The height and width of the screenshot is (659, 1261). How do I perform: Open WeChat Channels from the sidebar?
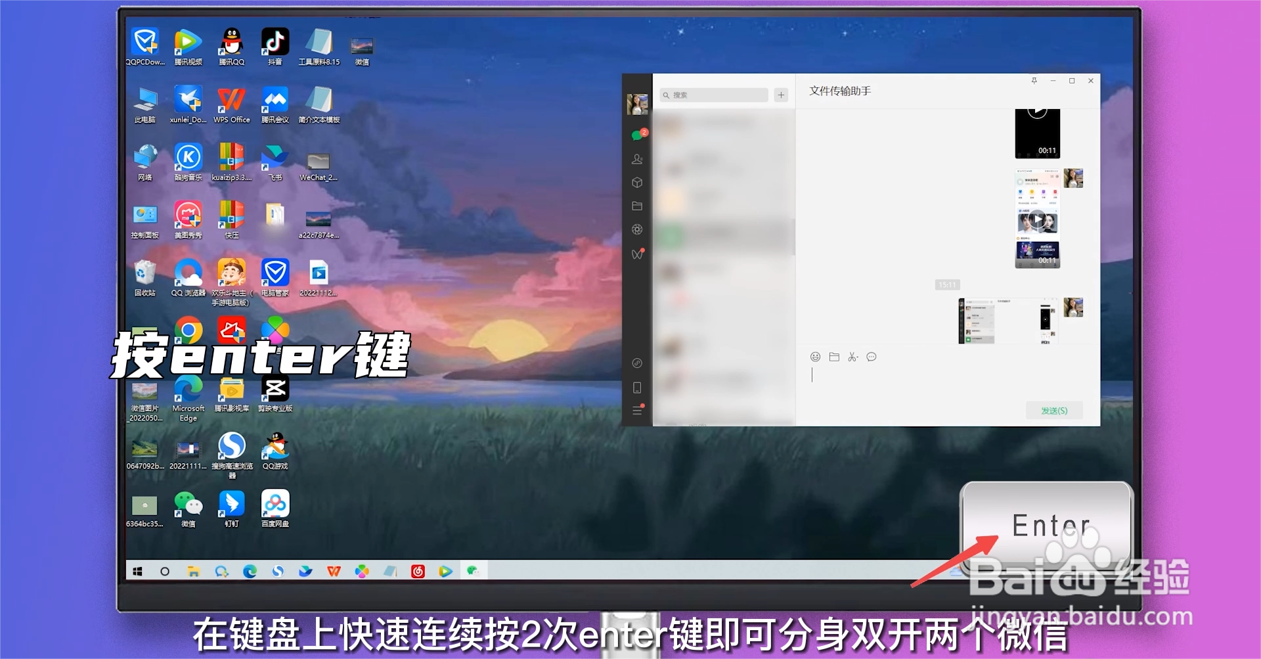(637, 254)
